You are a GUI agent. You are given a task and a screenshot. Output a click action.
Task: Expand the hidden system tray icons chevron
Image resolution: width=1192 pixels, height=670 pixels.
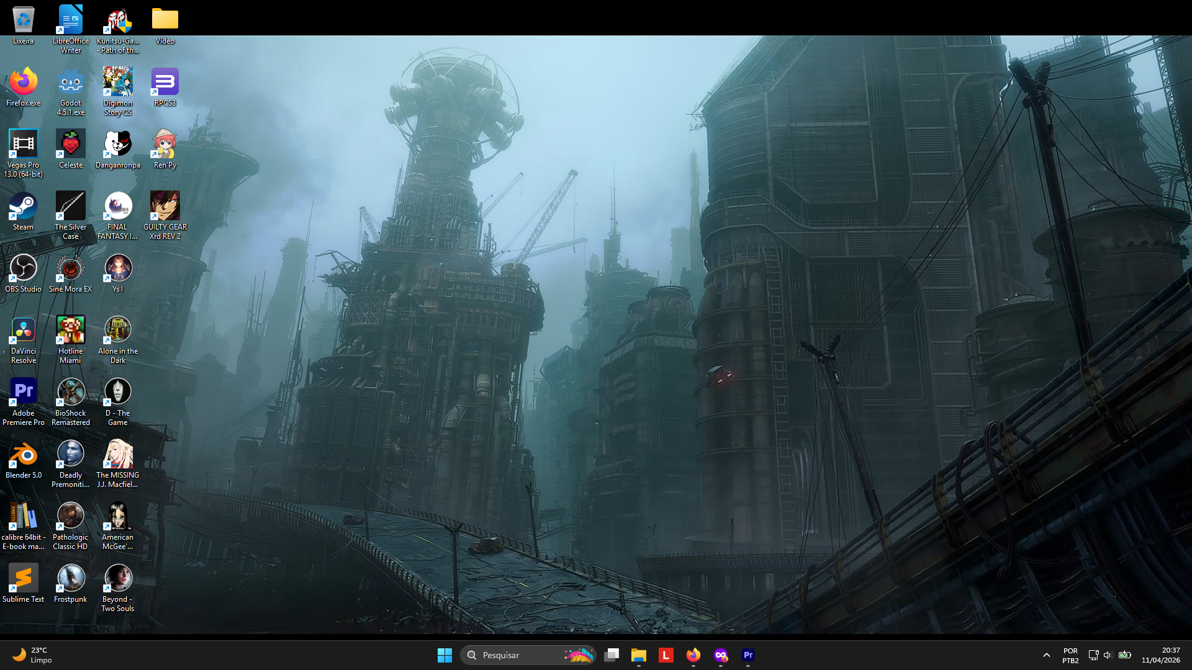click(x=1046, y=655)
